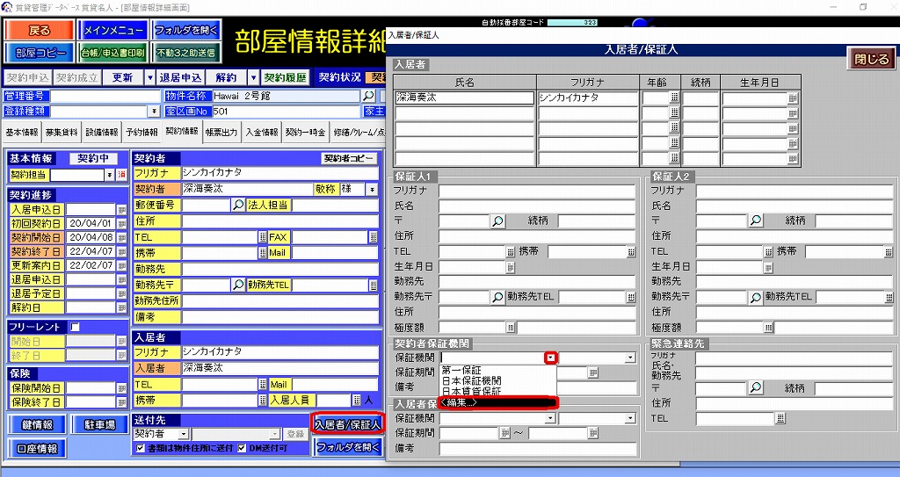Uncheck 書類は物件住所に送付 checkbox
The width and height of the screenshot is (900, 477).
(x=140, y=449)
